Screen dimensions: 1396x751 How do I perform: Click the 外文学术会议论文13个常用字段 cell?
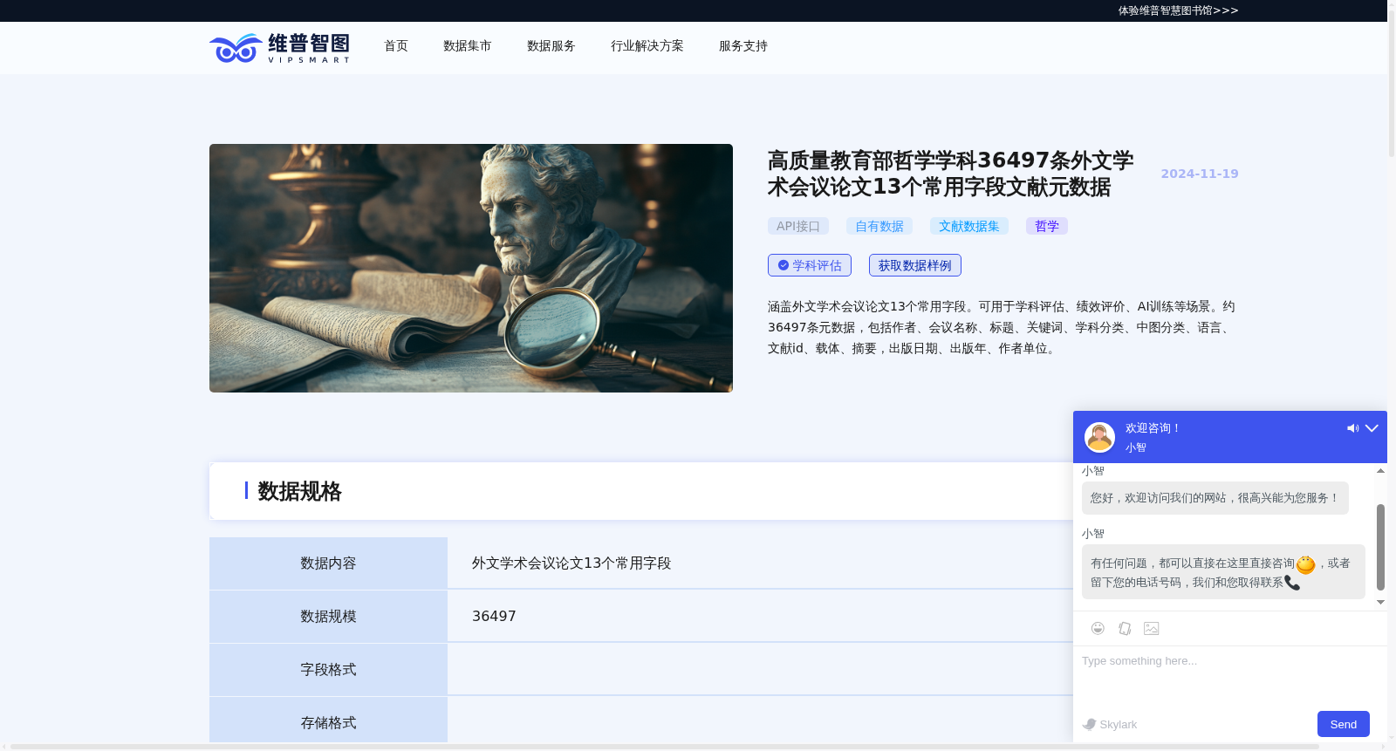[x=571, y=563]
